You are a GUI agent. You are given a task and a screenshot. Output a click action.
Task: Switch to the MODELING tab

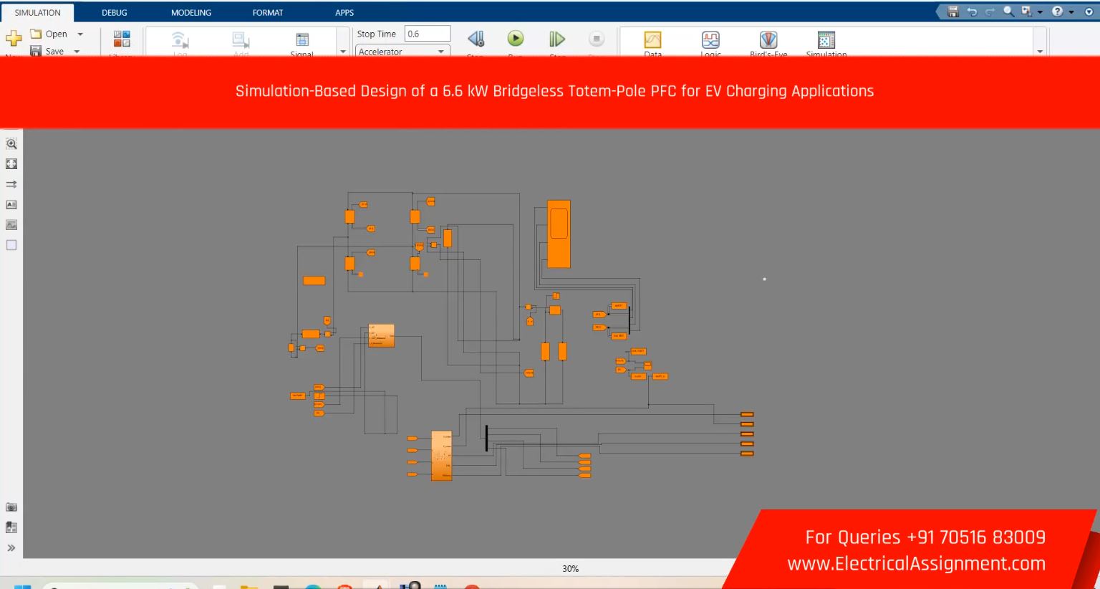(x=190, y=12)
